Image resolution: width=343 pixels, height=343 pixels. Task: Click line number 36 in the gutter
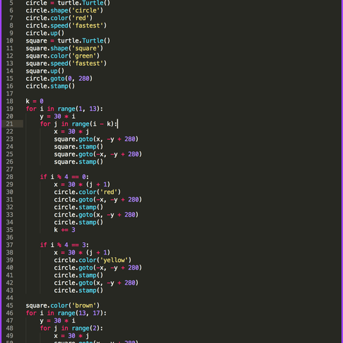point(10,237)
